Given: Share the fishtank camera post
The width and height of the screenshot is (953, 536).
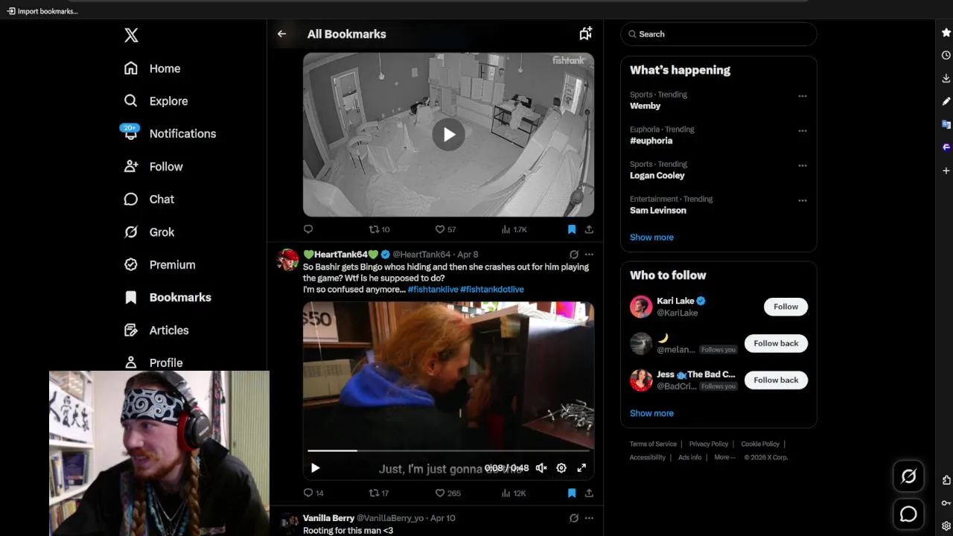Looking at the screenshot, I should click(x=589, y=229).
